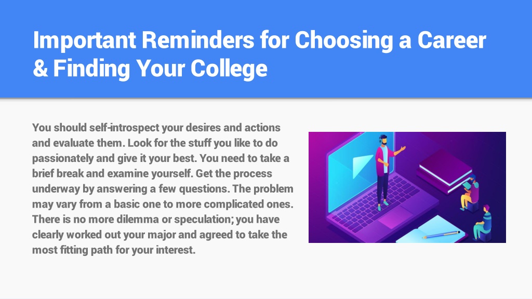Select the purple online-learning illustration image
Viewport: 532px width, 299px height.
click(x=407, y=187)
